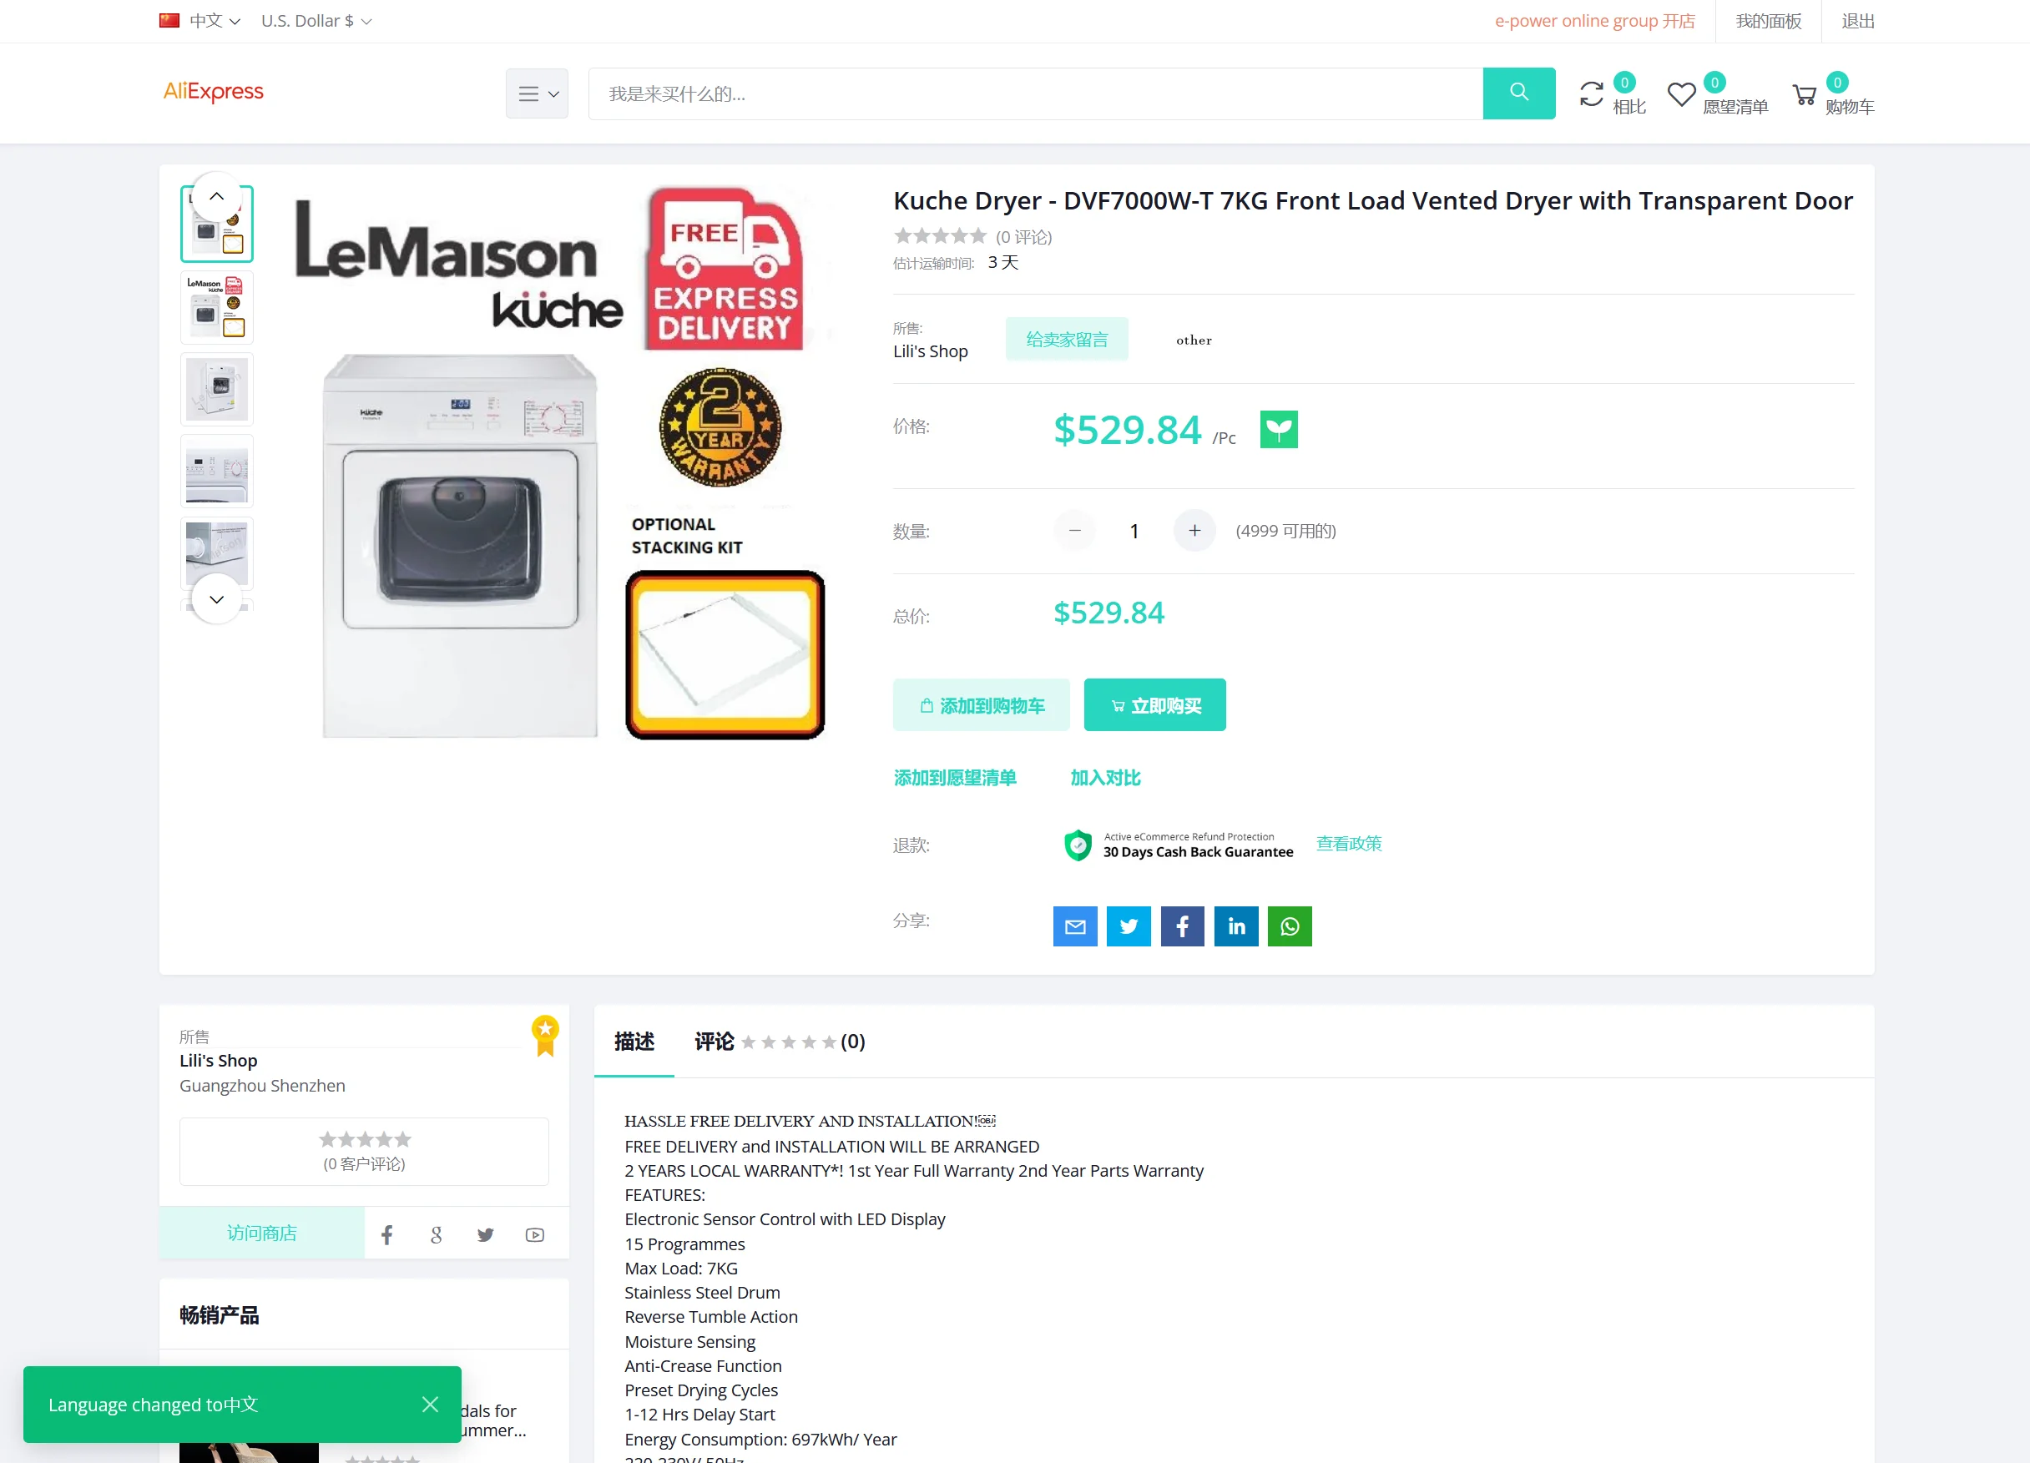Screen dimensions: 2030x1463
Task: Share product on LinkedIn
Action: pos(1236,926)
